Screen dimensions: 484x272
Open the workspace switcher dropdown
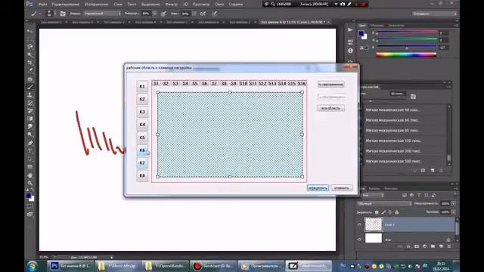434,14
